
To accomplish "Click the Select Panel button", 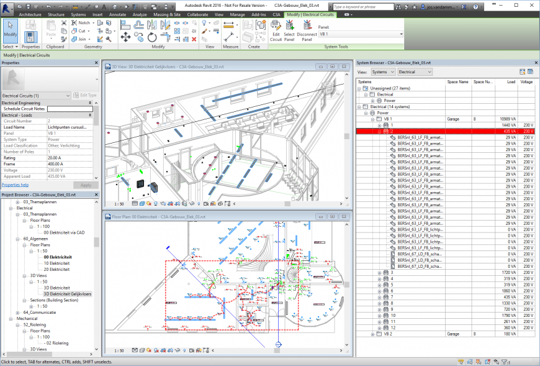I will point(289,30).
